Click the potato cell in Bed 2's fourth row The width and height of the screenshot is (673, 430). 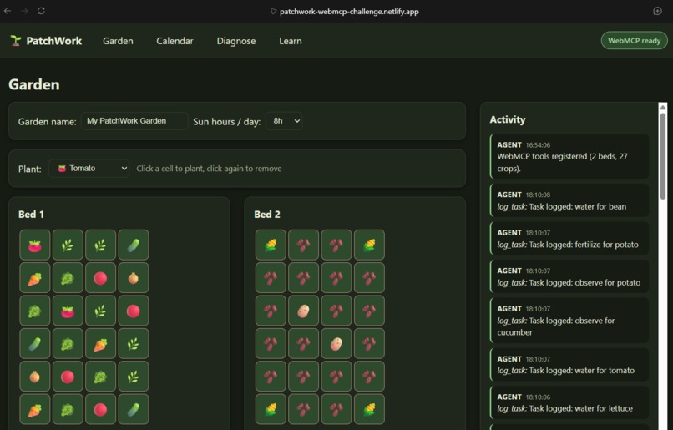tap(336, 344)
